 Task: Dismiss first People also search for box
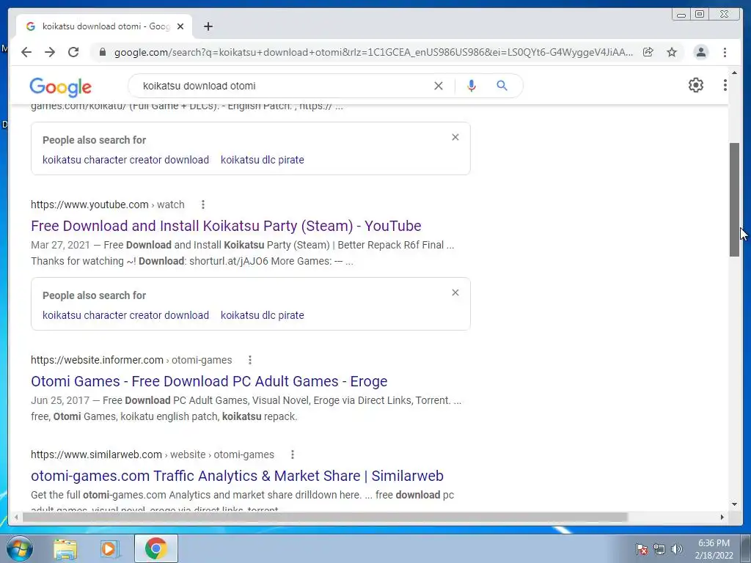[455, 137]
